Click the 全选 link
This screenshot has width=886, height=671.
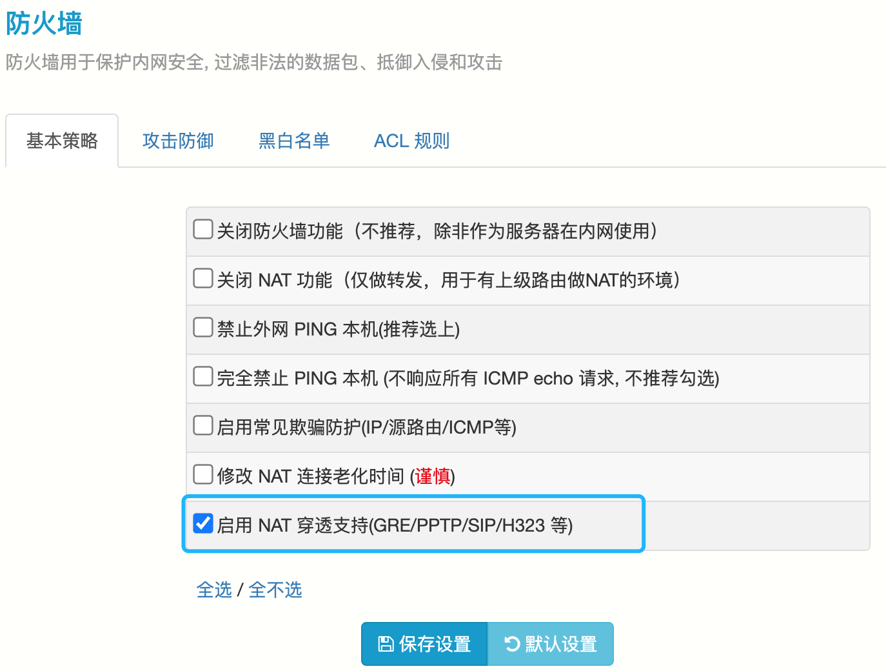pyautogui.click(x=214, y=590)
